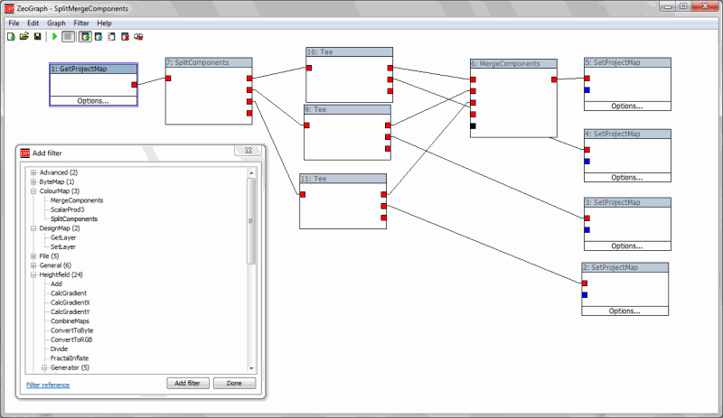Image resolution: width=723 pixels, height=418 pixels.
Task: Expand the File (5) filter category
Action: [x=33, y=256]
